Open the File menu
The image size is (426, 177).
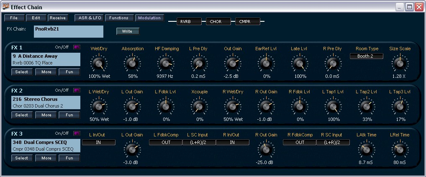(14, 18)
